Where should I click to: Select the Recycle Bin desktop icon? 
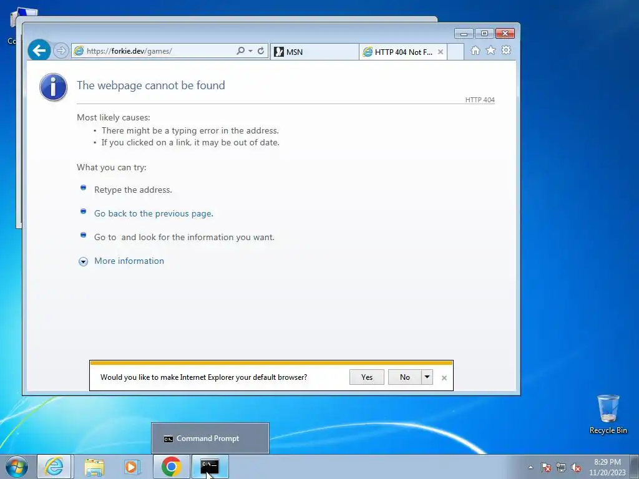[x=608, y=414]
